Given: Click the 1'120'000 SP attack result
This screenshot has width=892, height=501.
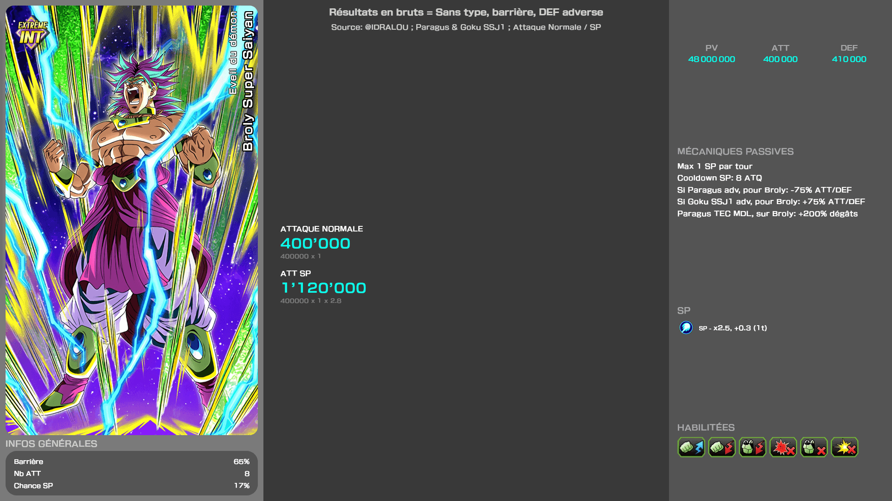Looking at the screenshot, I should tap(323, 288).
